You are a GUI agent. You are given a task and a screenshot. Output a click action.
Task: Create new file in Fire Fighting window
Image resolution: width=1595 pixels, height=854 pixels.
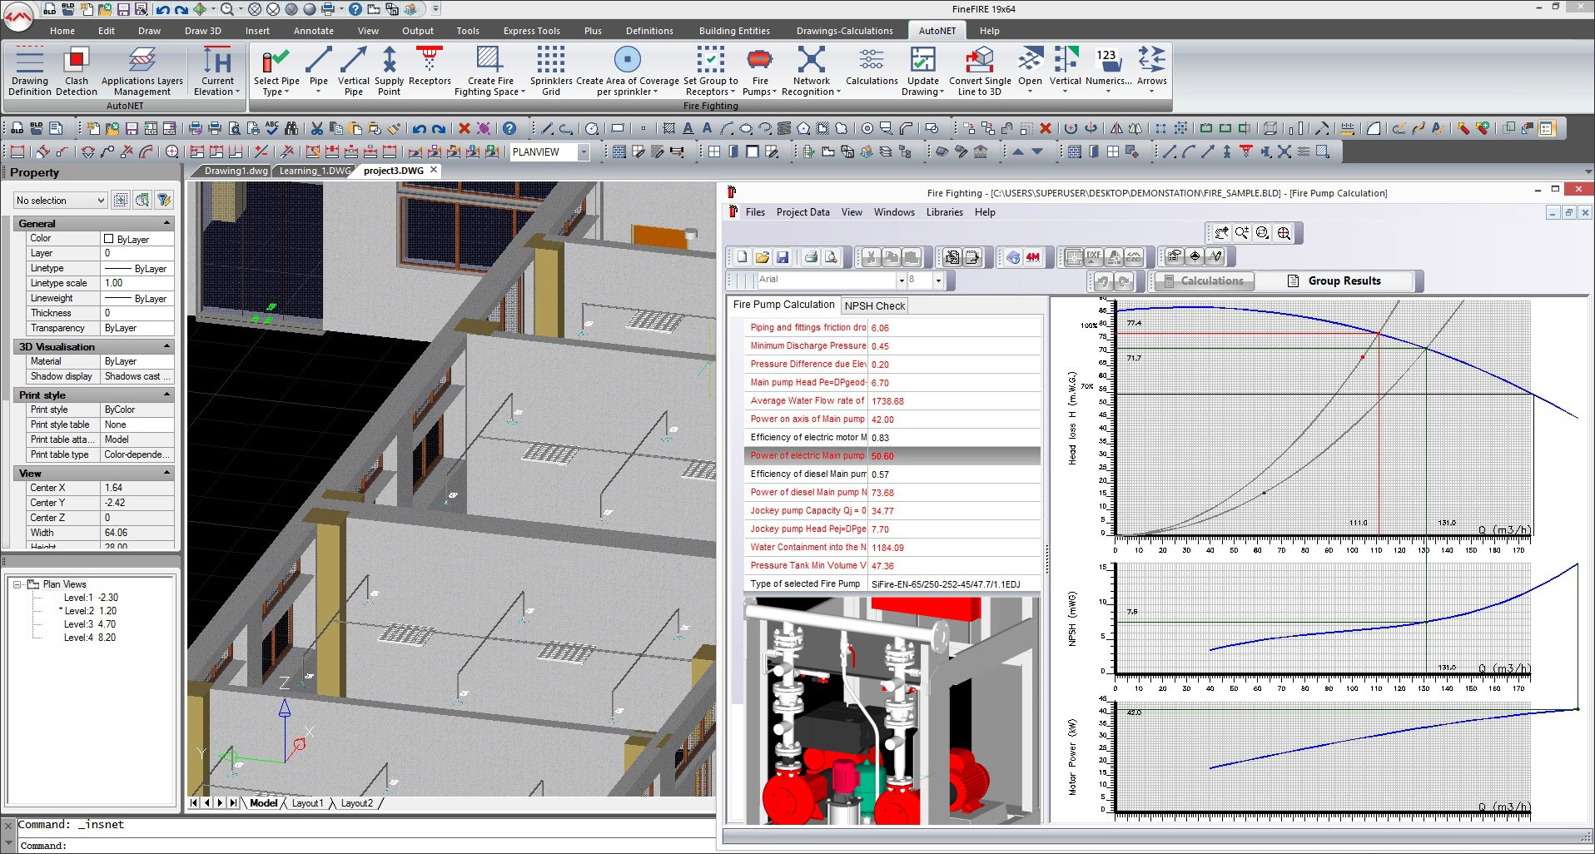pos(742,257)
